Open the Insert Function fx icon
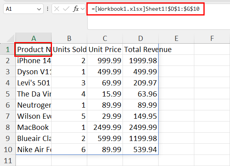This screenshot has width=230, height=166. point(76,9)
